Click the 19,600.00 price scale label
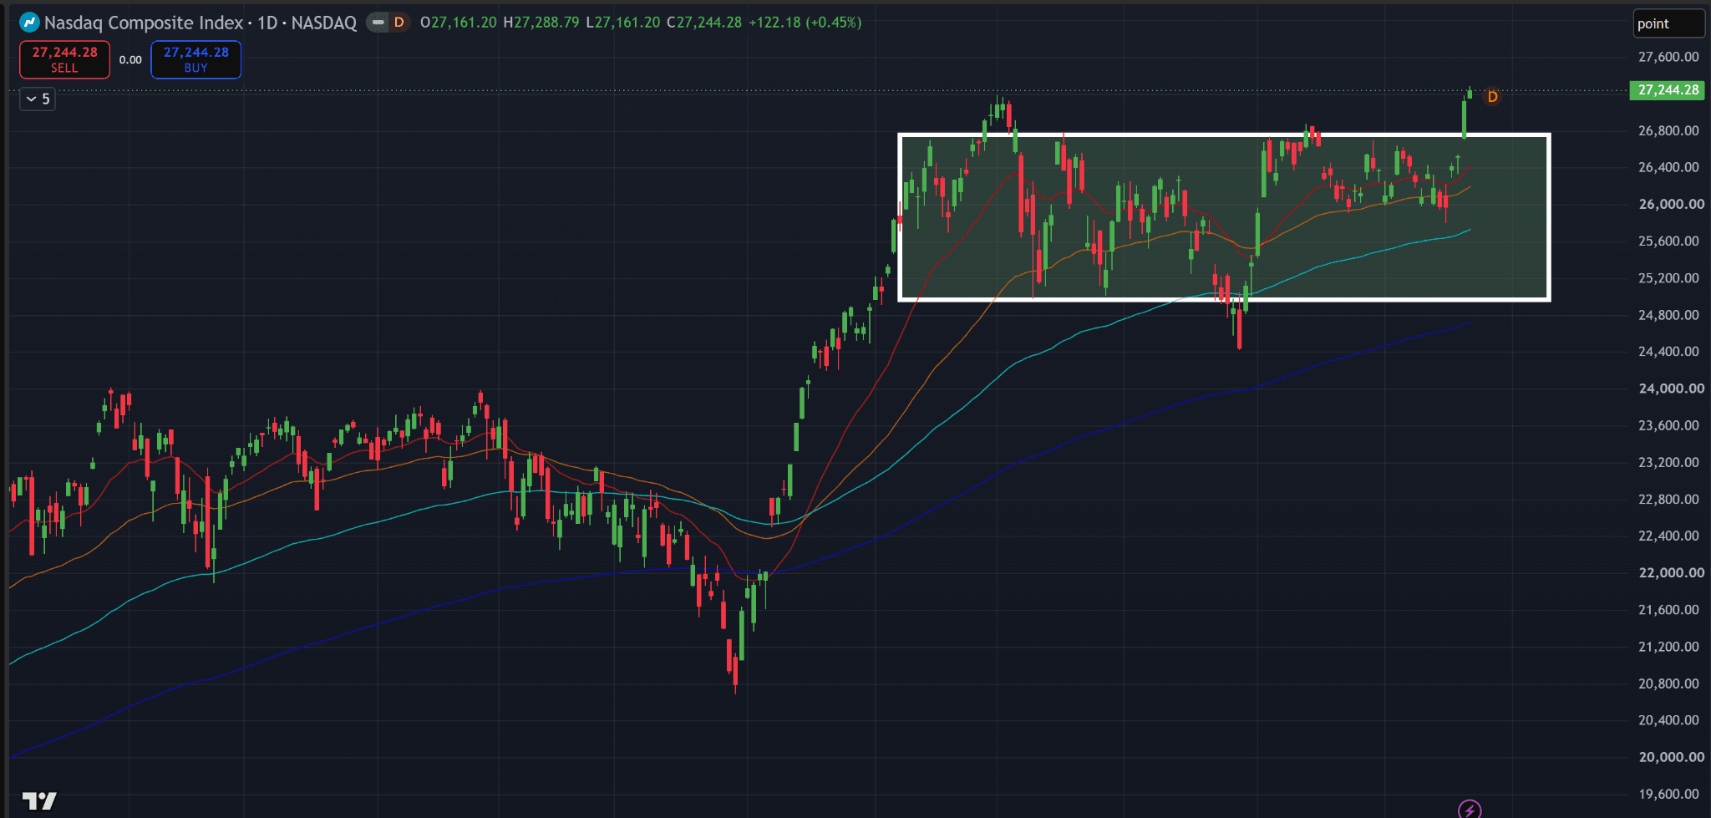The image size is (1711, 818). point(1668,794)
